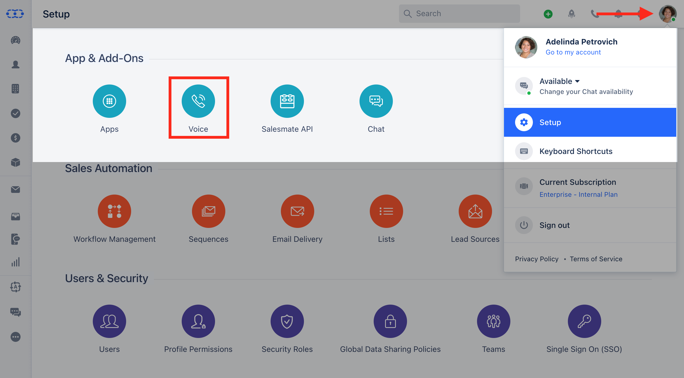Open the Dashboard gauge sidebar icon
684x378 pixels.
[x=16, y=40]
